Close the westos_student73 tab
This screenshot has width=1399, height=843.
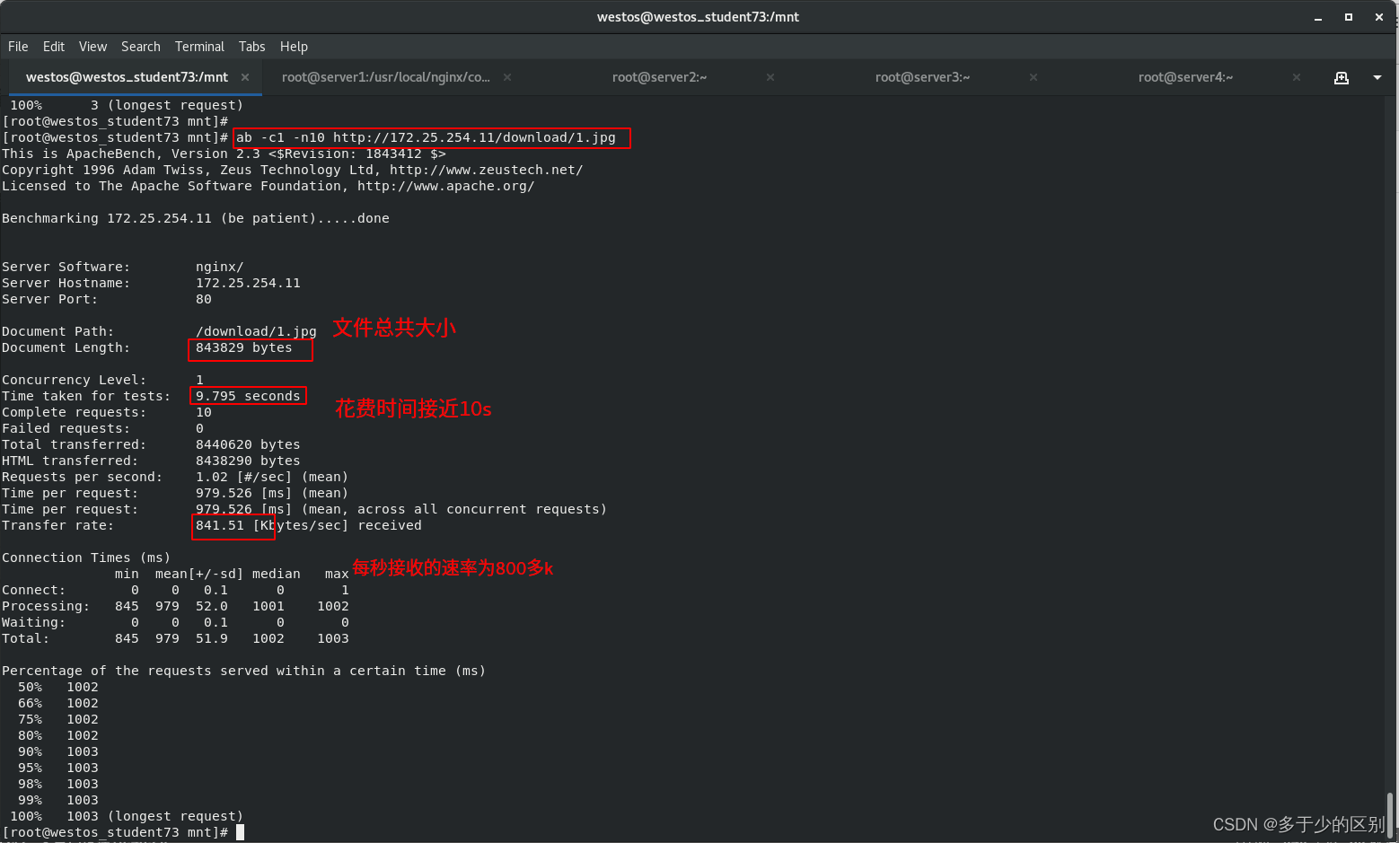click(245, 77)
